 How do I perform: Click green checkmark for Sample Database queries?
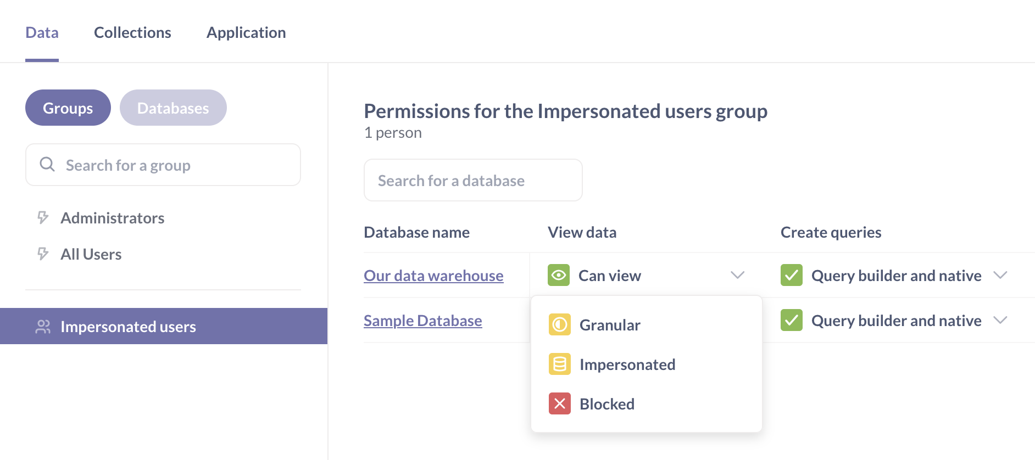click(791, 321)
